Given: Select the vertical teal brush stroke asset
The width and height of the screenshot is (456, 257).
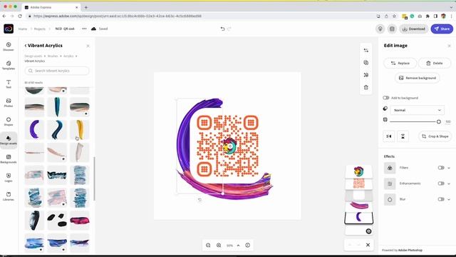Looking at the screenshot, I should (x=57, y=107).
